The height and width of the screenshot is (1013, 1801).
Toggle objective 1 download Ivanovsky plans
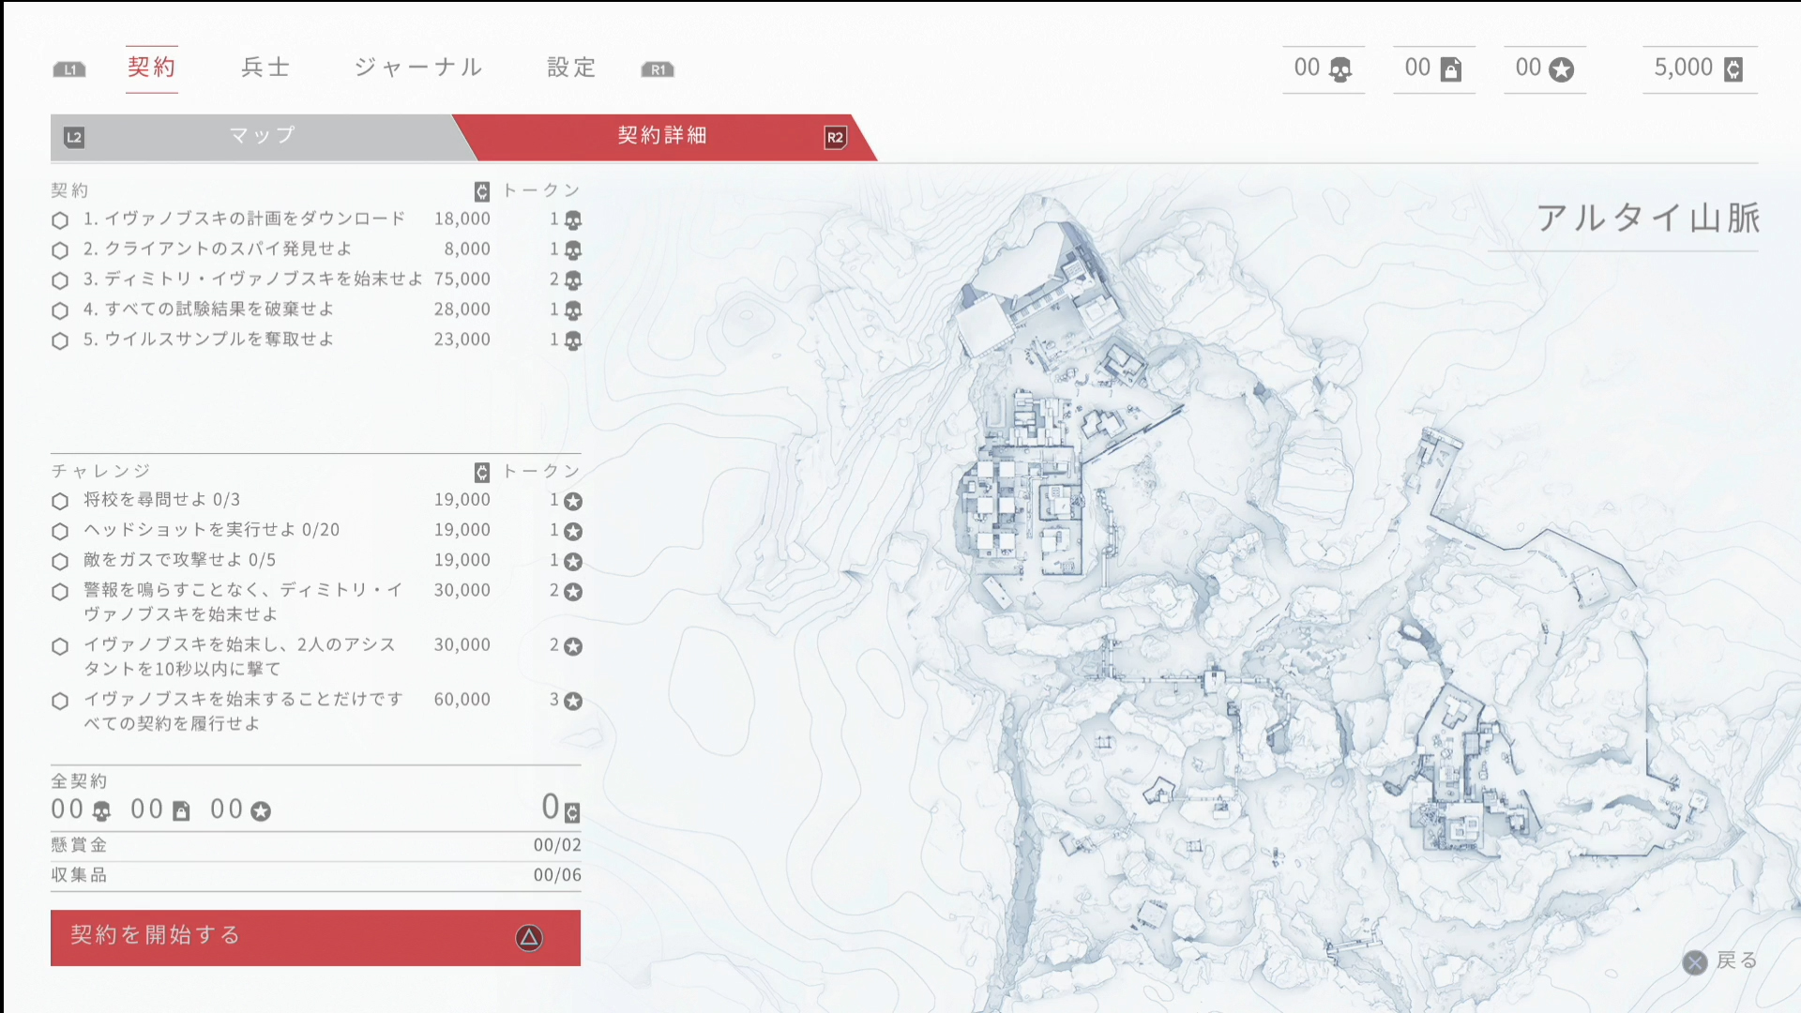[60, 220]
